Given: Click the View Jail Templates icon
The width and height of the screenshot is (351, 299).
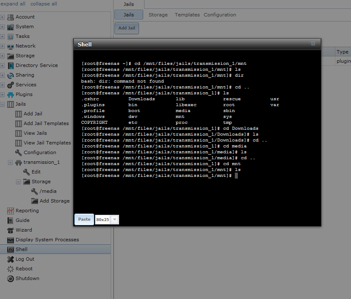Looking at the screenshot, I should (18, 143).
